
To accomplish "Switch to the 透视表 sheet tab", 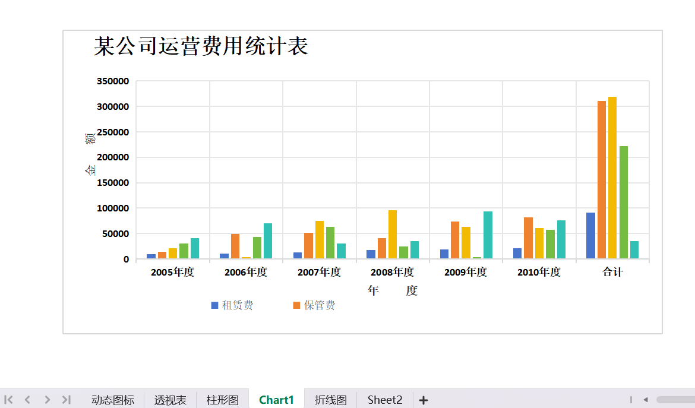I will click(170, 400).
